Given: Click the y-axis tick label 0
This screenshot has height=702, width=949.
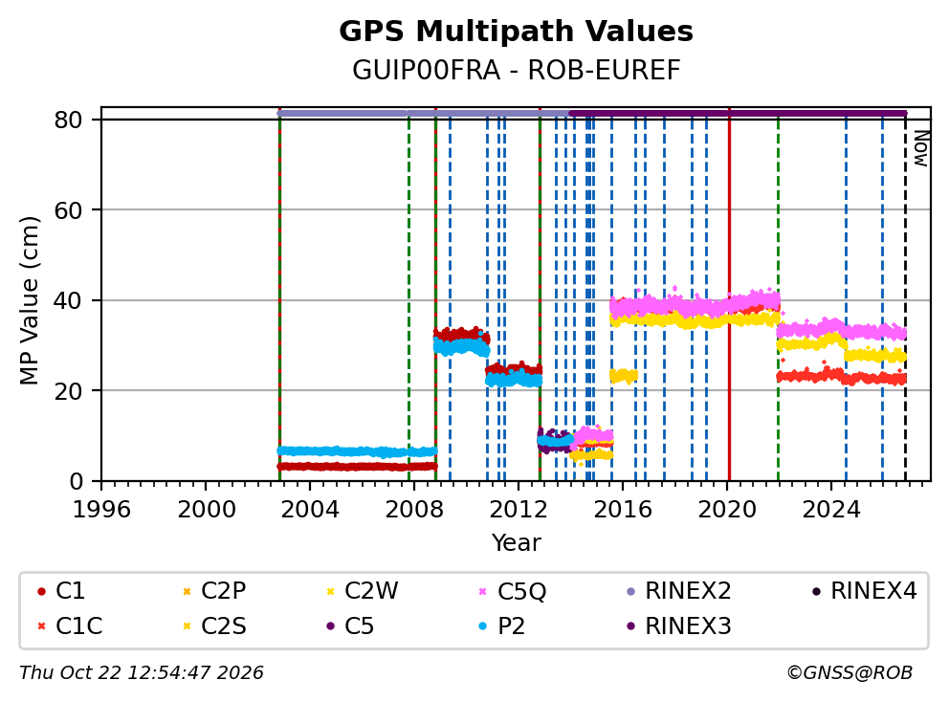Looking at the screenshot, I should [x=76, y=481].
